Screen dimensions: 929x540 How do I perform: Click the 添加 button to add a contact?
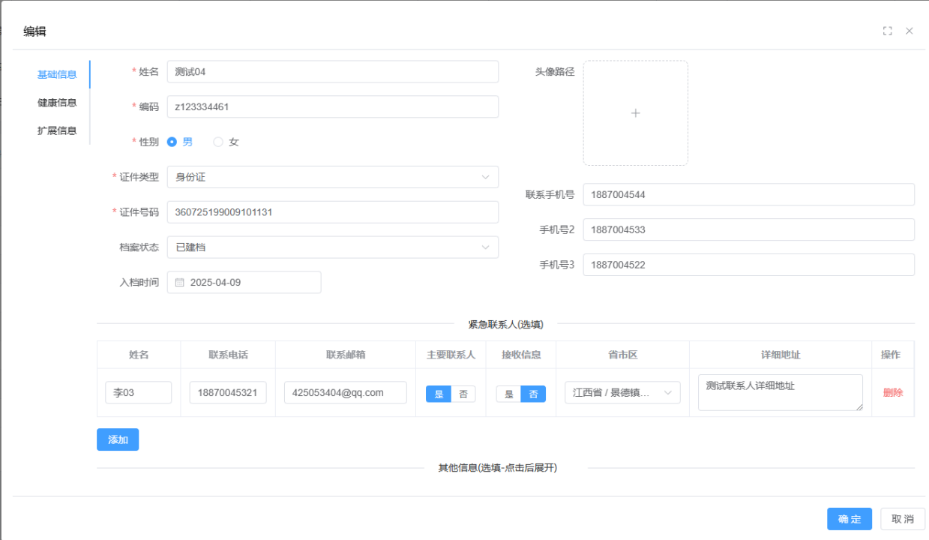coord(118,439)
